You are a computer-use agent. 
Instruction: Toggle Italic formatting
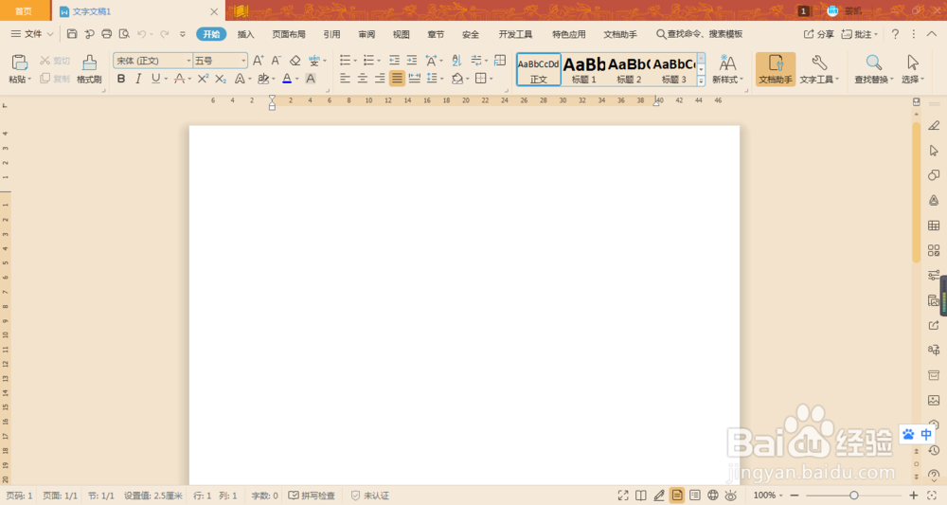point(138,79)
